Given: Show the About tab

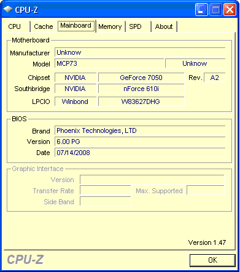Looking at the screenshot, I should 164,26.
